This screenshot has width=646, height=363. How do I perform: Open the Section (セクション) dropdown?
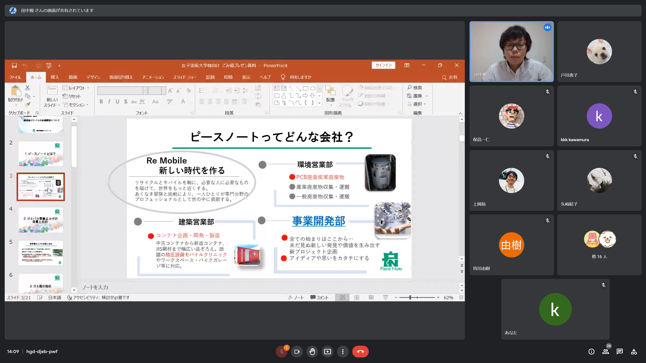[76, 105]
